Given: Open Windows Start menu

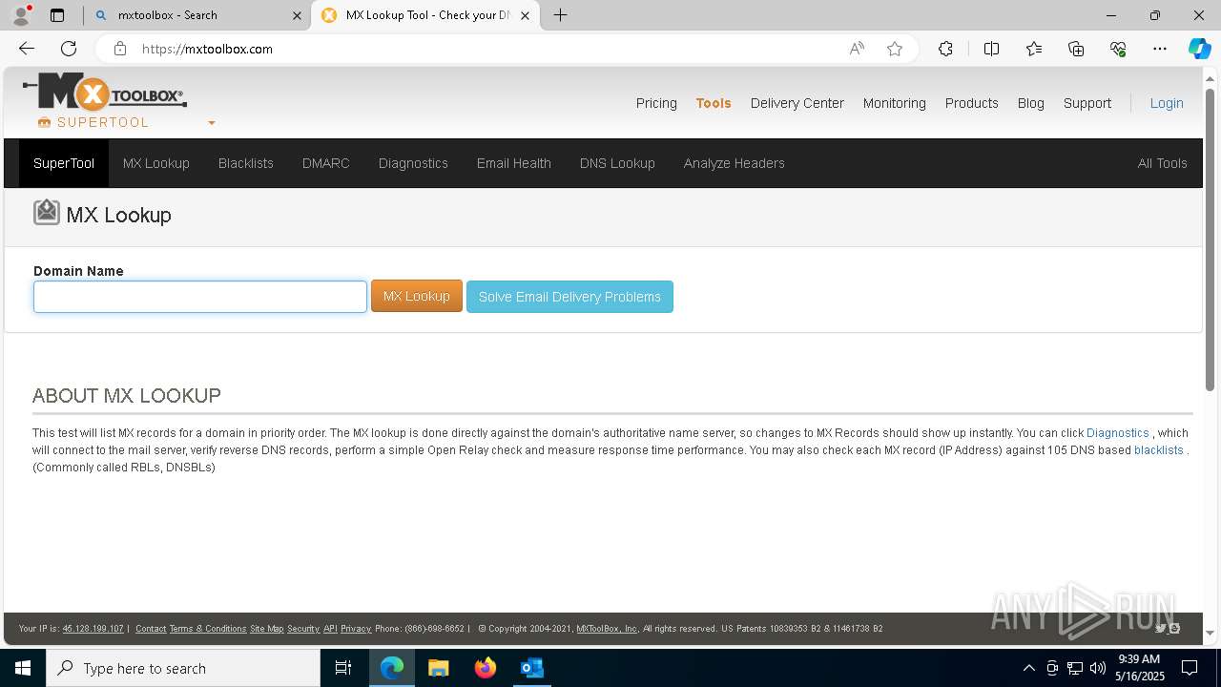Looking at the screenshot, I should pos(23,668).
